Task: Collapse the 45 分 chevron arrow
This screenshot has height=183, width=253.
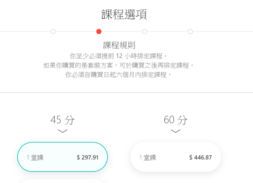Action: click(63, 131)
